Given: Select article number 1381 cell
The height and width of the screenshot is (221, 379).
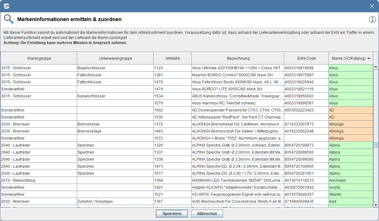Looking at the screenshot, I should [x=173, y=75].
